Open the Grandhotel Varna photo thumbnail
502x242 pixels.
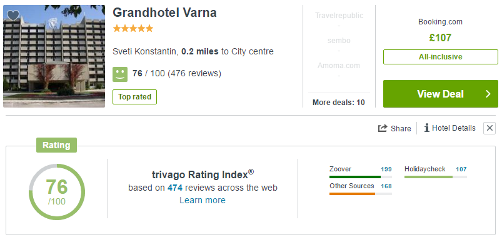(x=54, y=56)
